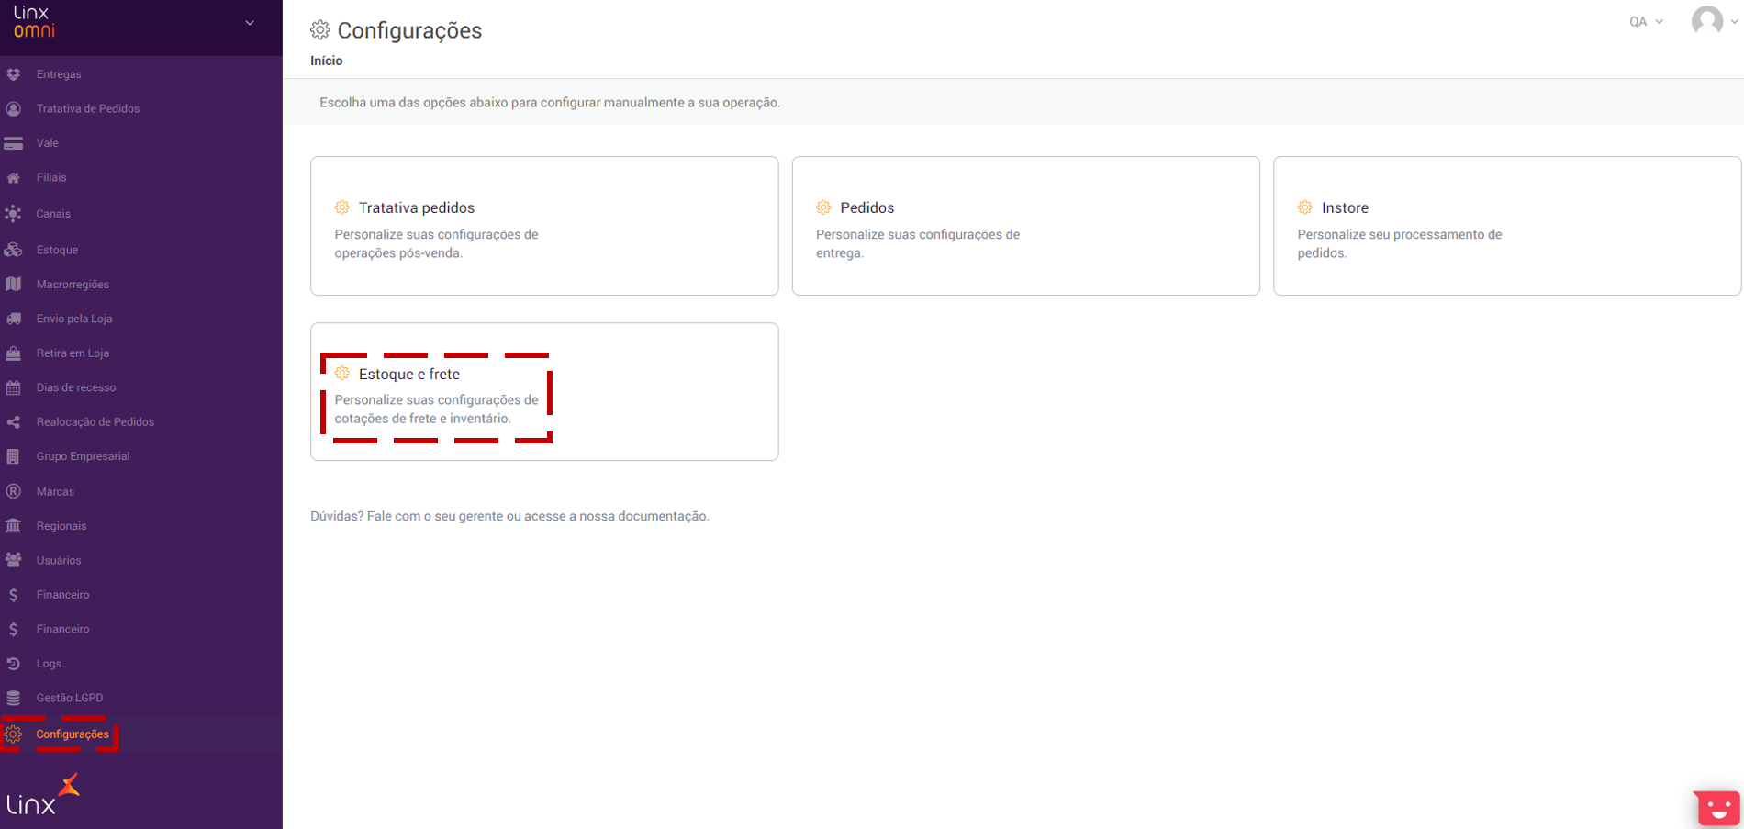Click the Vale card icon in sidebar

(x=14, y=143)
